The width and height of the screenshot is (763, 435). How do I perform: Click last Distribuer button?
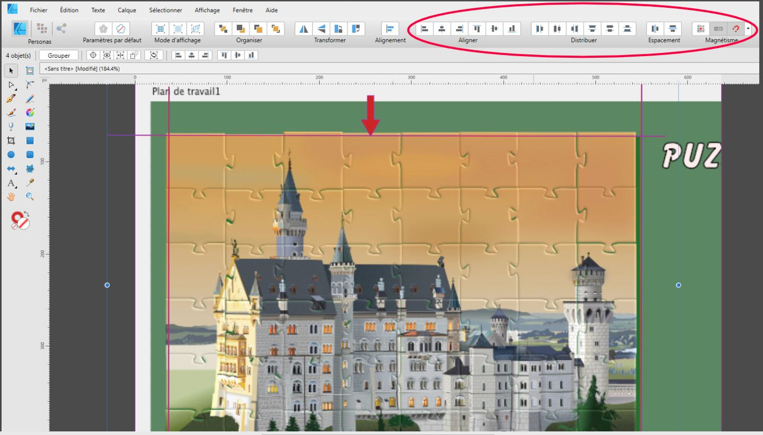[627, 28]
